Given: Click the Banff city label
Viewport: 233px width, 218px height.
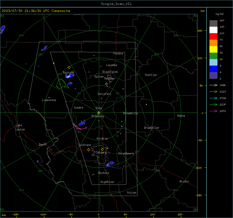Looking at the screenshot, I should [x=43, y=144].
